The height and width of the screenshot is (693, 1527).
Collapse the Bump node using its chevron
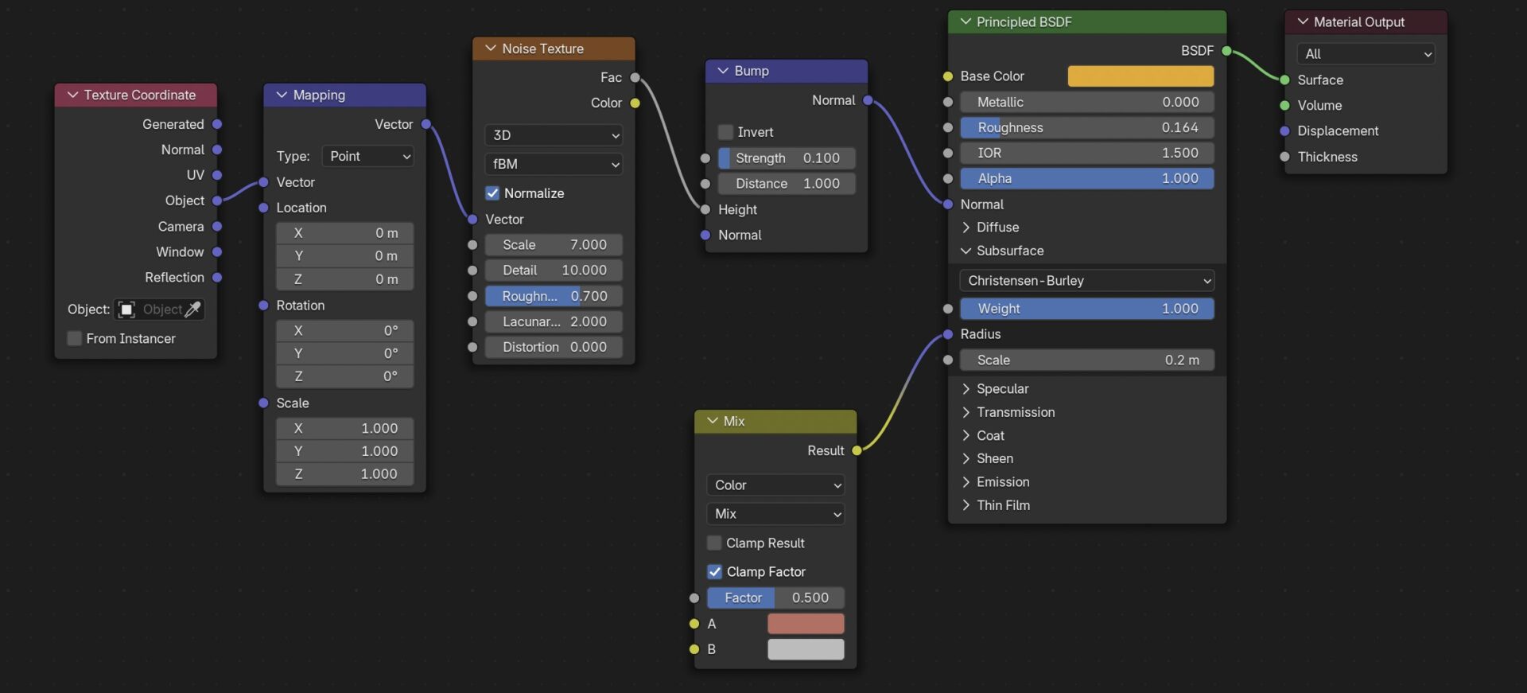[722, 71]
